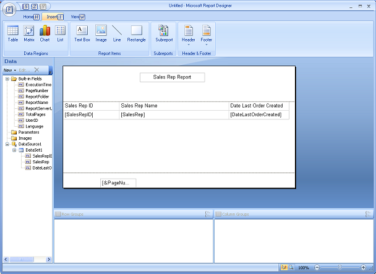The width and height of the screenshot is (376, 274).
Task: Click Data pane scroll left arrow
Action: tap(6, 259)
